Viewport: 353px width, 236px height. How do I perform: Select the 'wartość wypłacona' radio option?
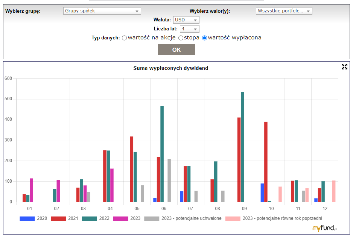tap(204, 38)
